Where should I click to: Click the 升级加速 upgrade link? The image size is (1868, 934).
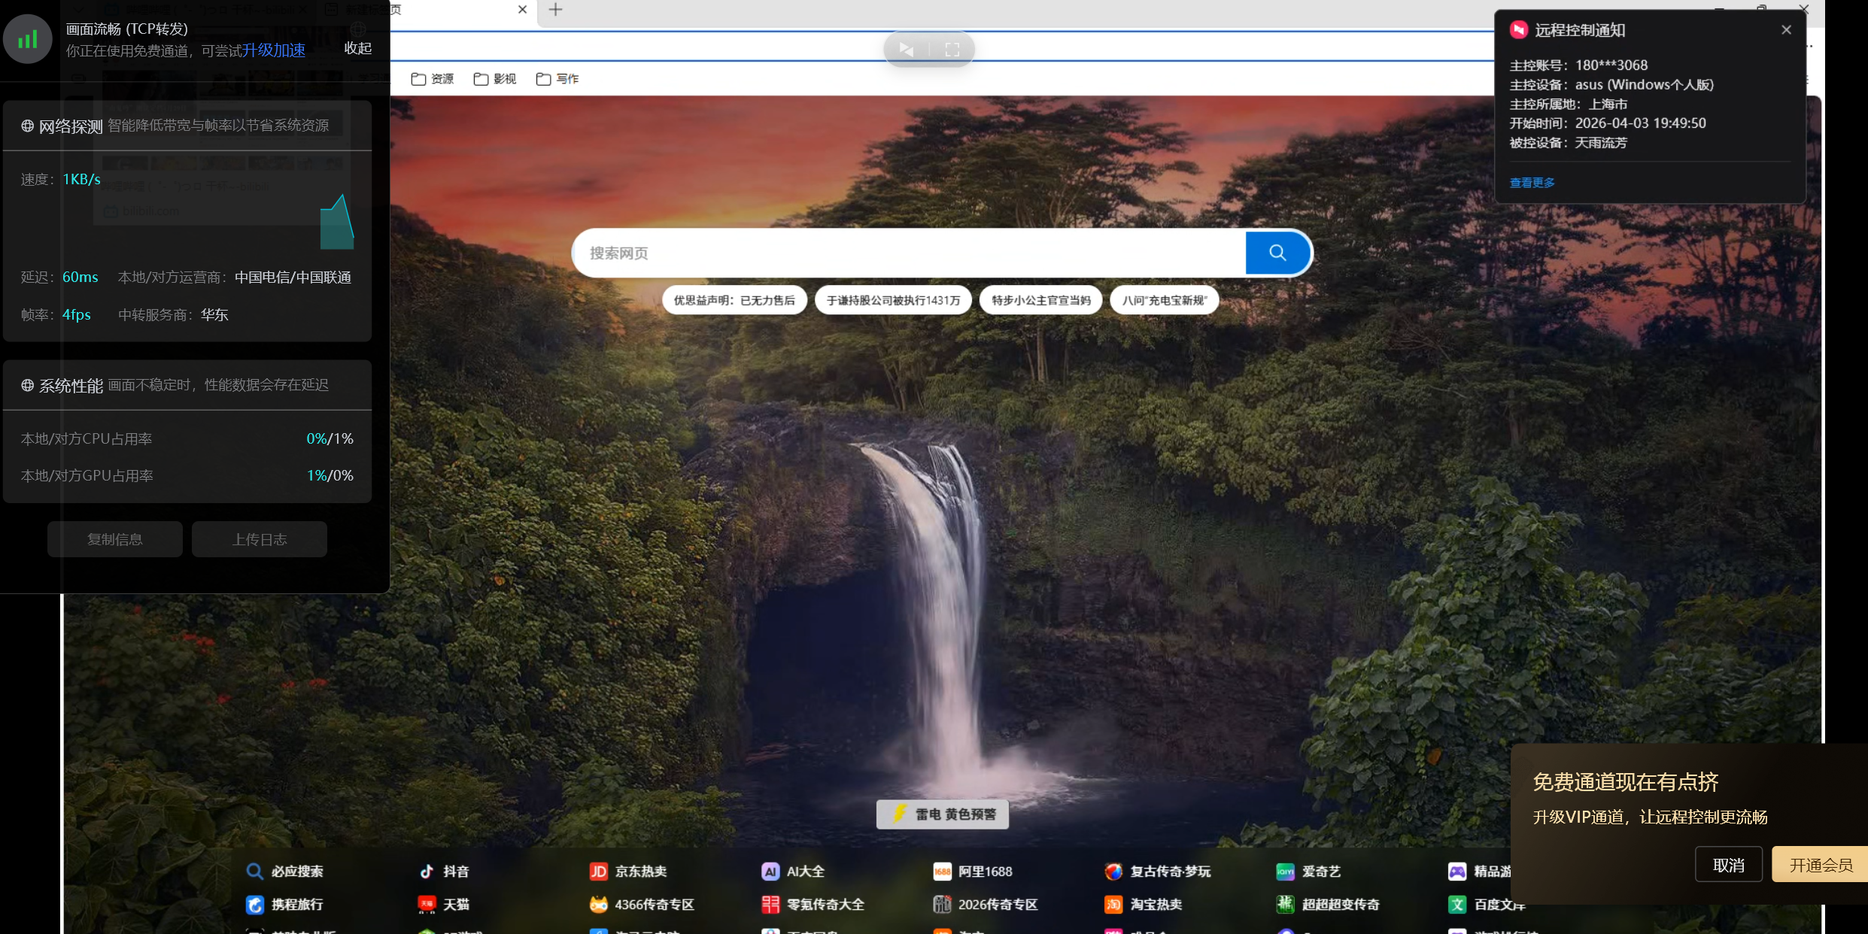tap(274, 50)
